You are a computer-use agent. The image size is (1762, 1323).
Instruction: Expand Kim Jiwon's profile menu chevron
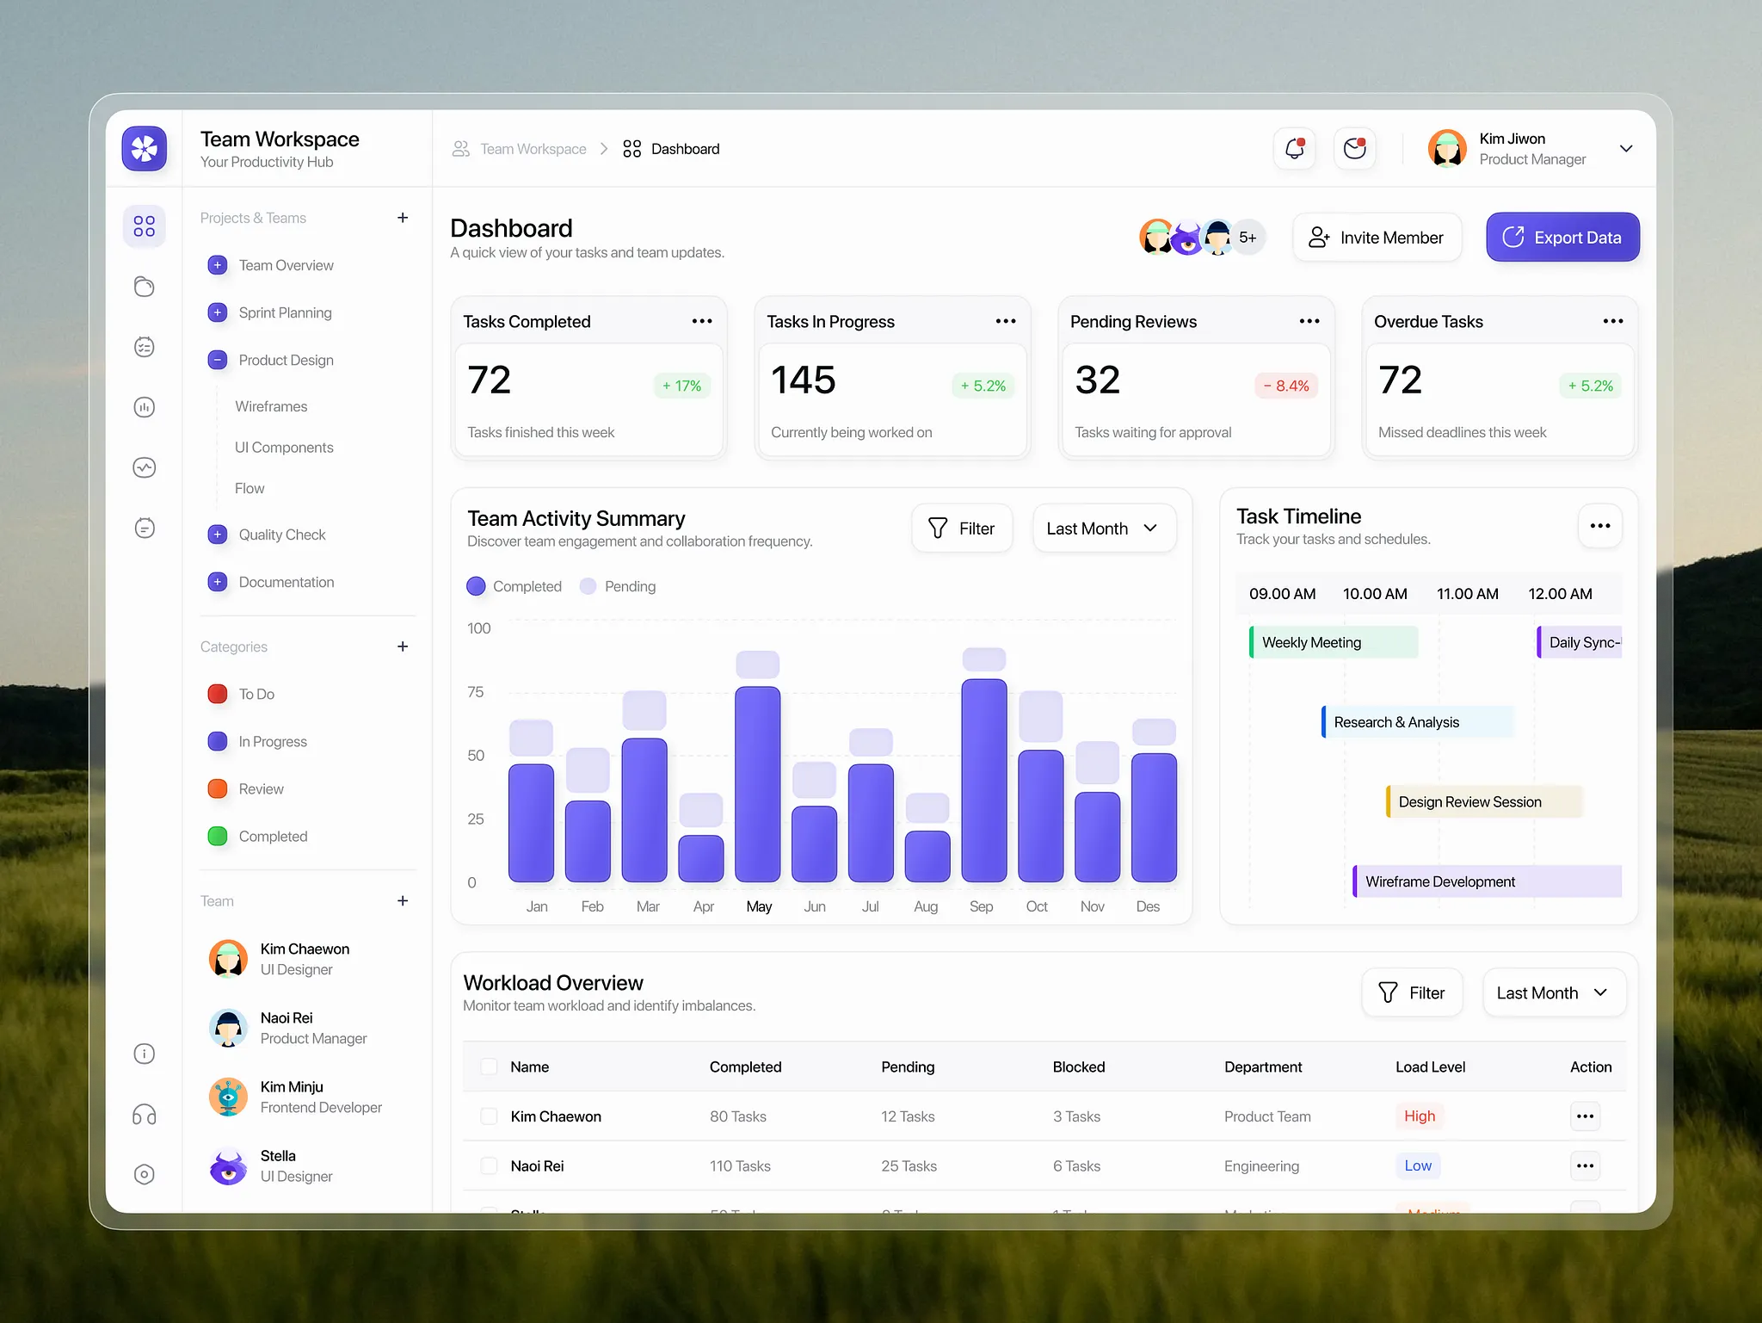(x=1626, y=148)
